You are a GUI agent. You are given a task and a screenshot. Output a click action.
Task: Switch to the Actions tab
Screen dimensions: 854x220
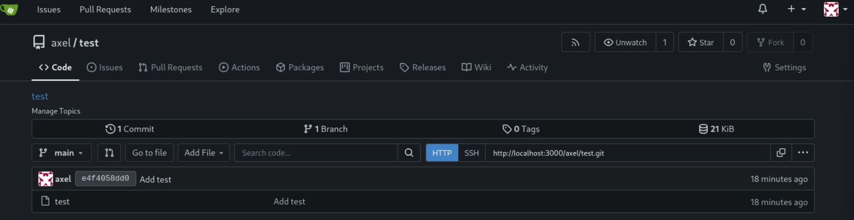click(239, 68)
